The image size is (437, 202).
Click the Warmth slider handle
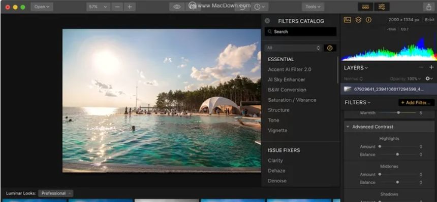tap(398, 112)
